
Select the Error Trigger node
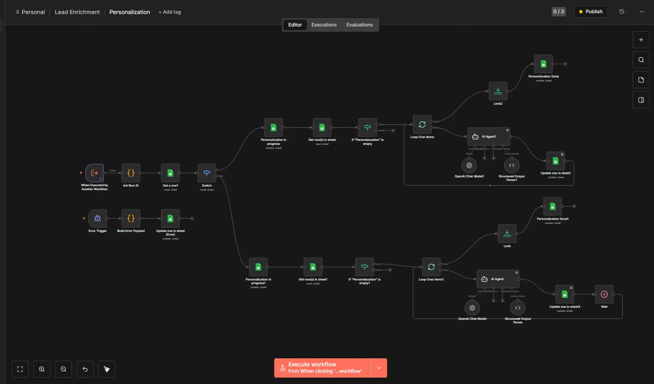98,218
